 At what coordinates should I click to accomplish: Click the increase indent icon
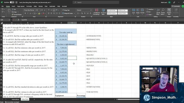pyautogui.click(x=60, y=13)
